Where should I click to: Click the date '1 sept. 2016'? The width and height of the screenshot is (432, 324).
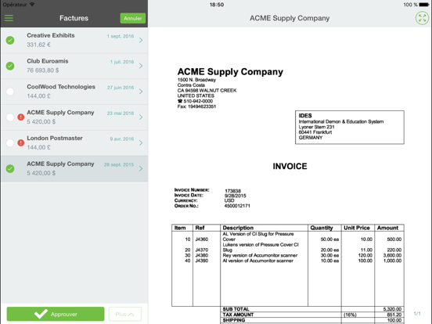click(121, 36)
